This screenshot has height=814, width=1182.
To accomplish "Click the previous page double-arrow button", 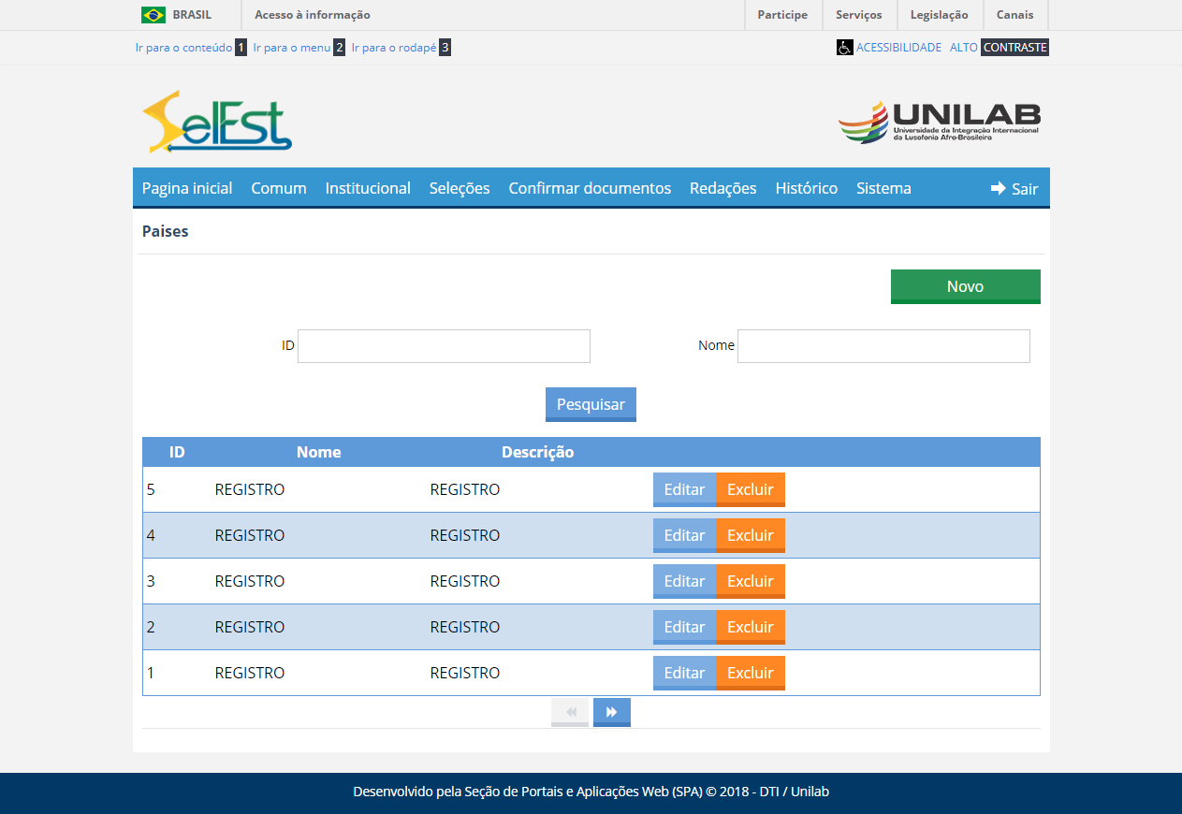I will pyautogui.click(x=570, y=712).
